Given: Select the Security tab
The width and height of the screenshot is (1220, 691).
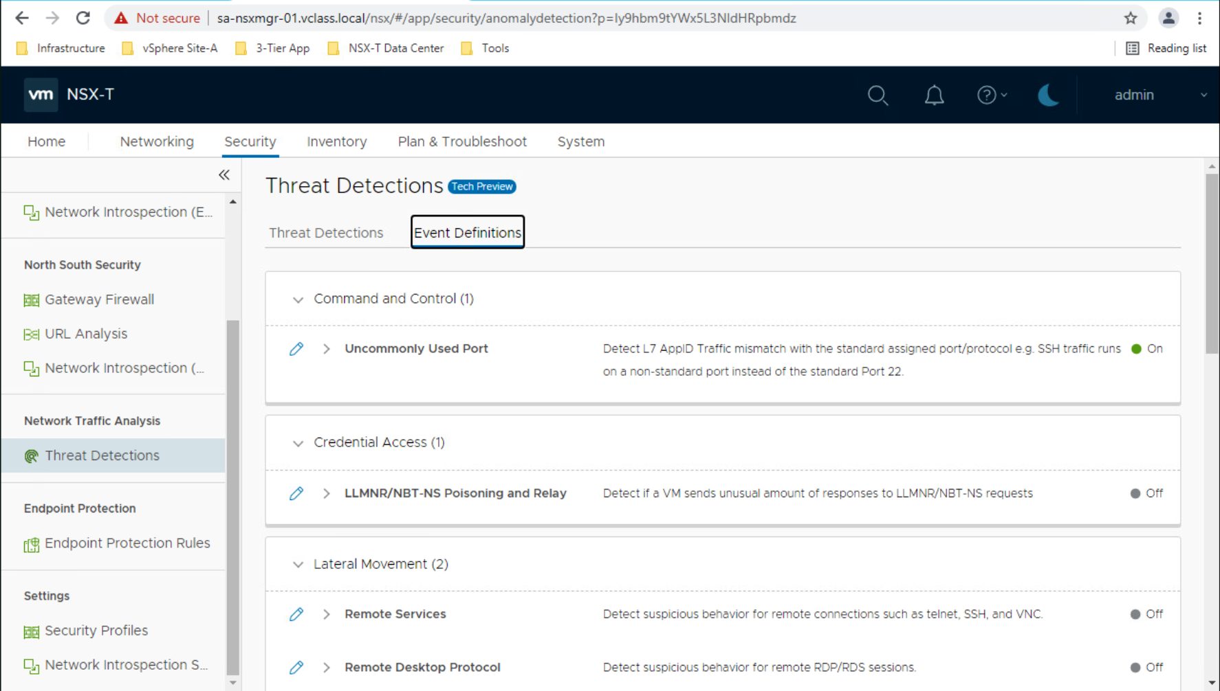Looking at the screenshot, I should (250, 141).
